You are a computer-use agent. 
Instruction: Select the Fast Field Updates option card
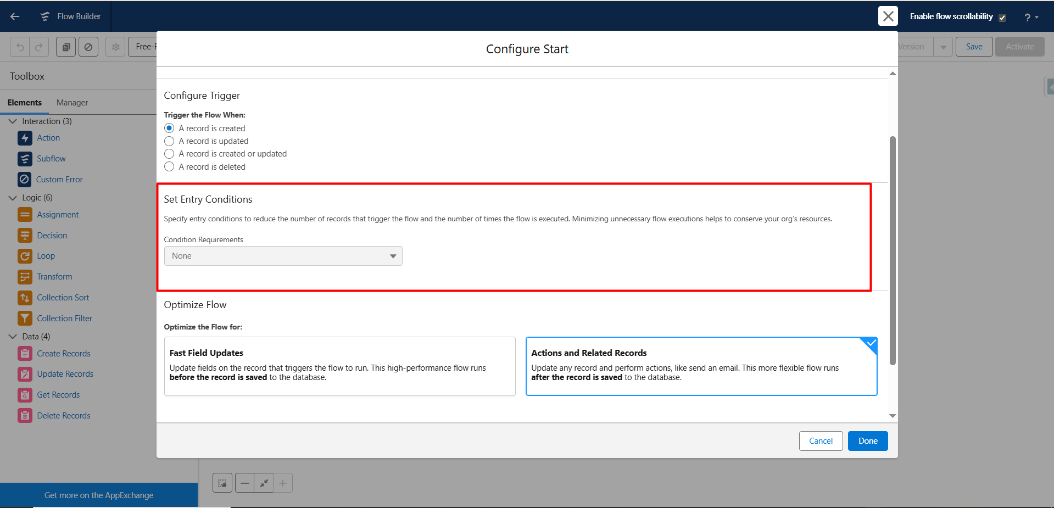click(339, 366)
